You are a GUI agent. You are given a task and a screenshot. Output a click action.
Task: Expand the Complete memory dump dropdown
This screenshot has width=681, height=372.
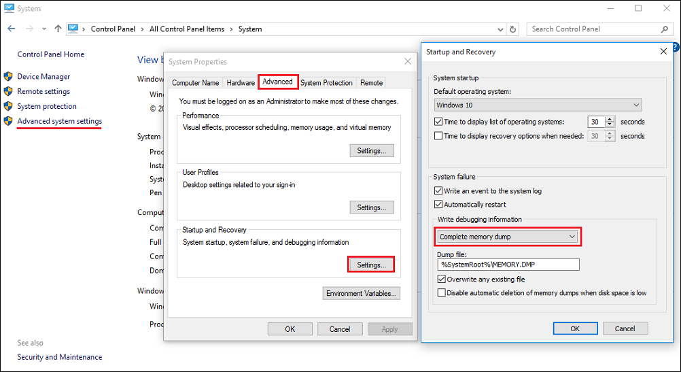point(507,237)
